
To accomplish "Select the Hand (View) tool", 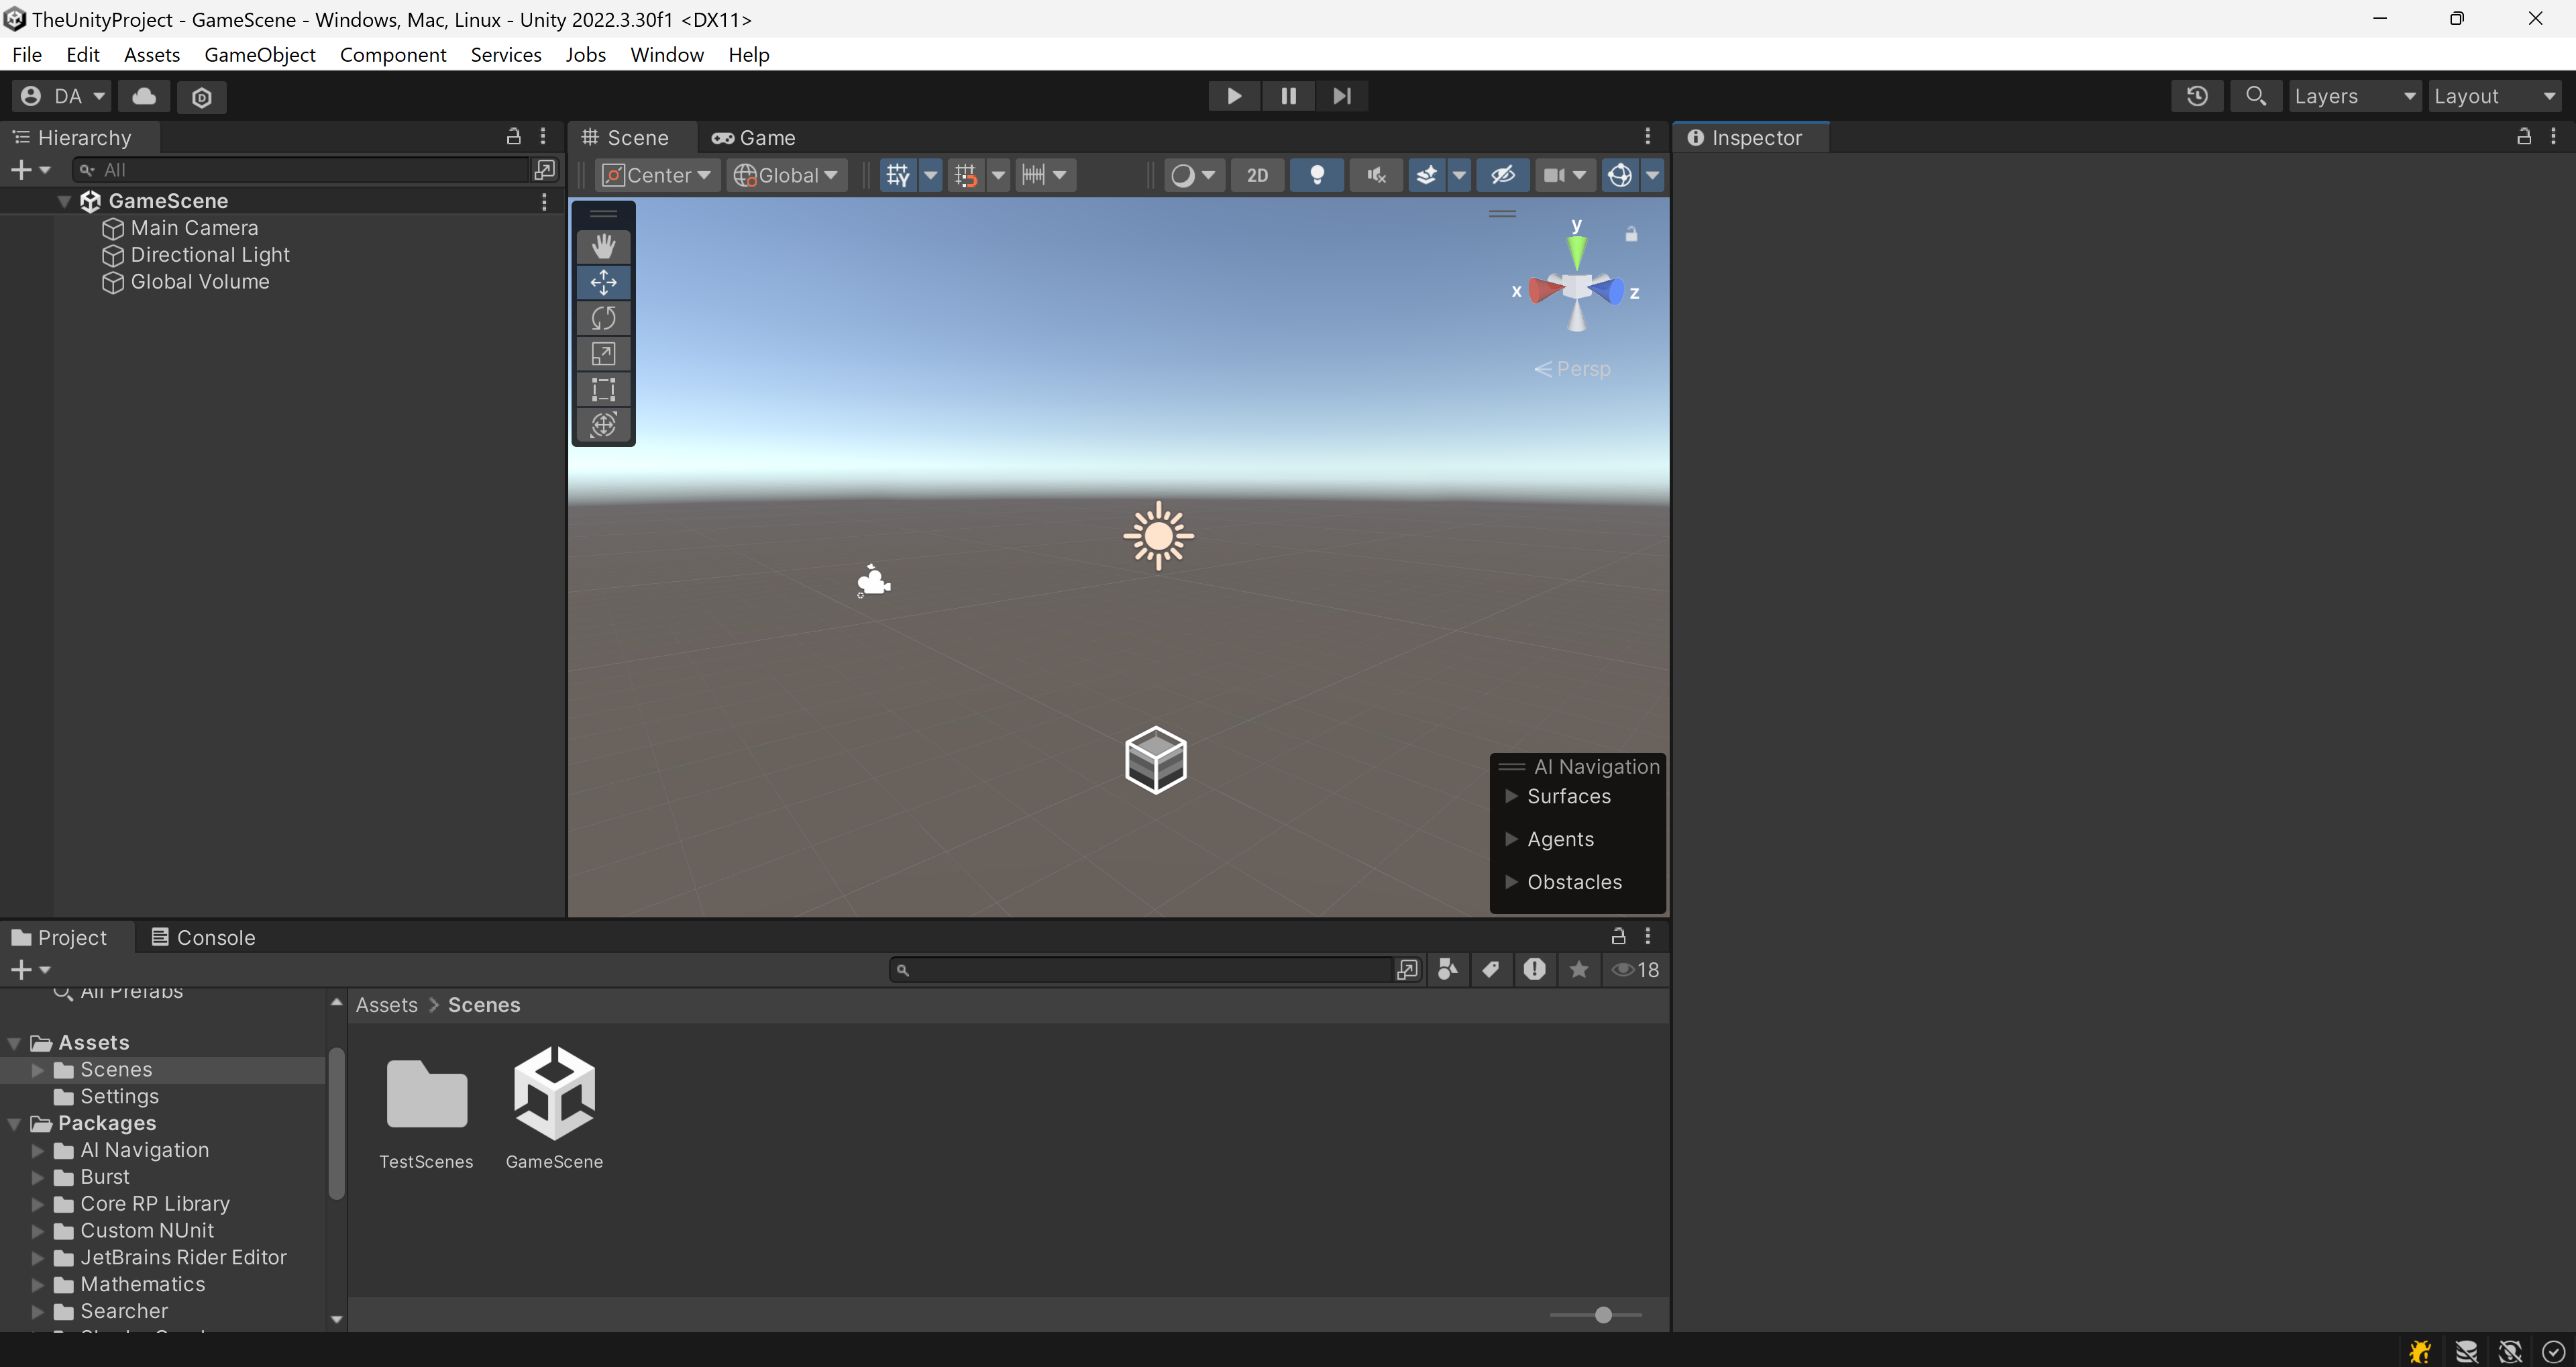I will coord(603,246).
